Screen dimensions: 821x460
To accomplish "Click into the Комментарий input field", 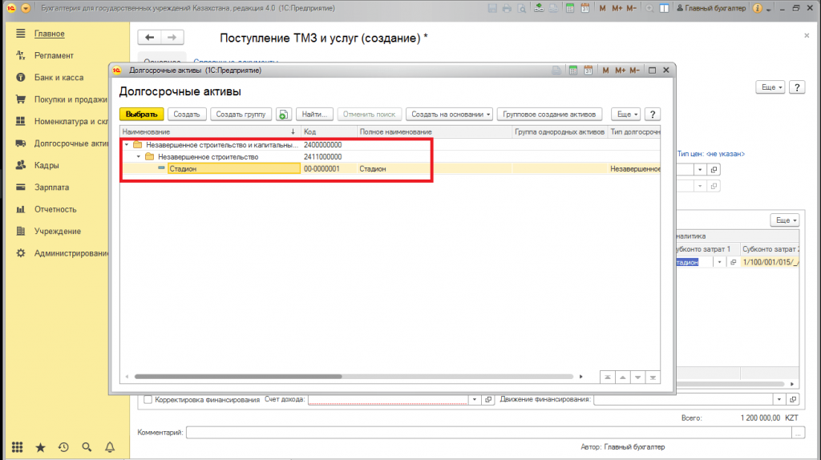I will click(x=487, y=433).
